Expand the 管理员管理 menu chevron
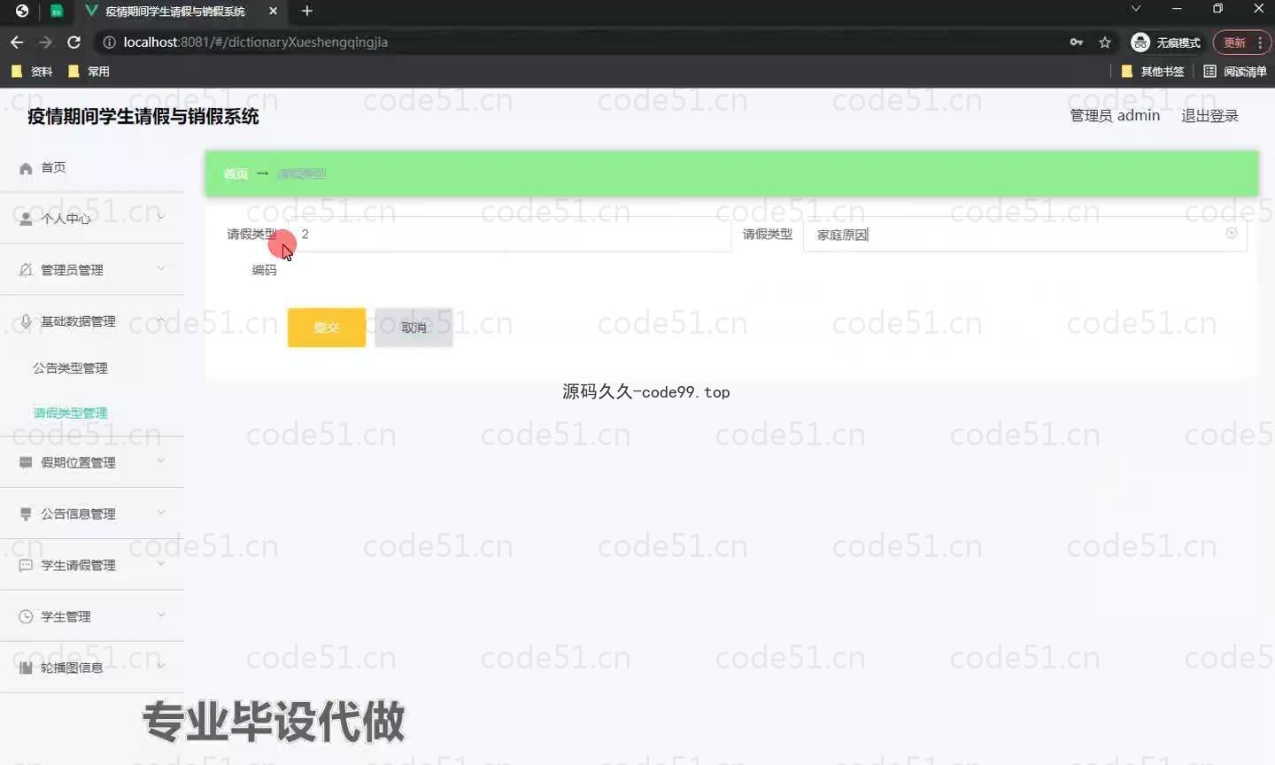This screenshot has width=1275, height=765. pyautogui.click(x=161, y=268)
